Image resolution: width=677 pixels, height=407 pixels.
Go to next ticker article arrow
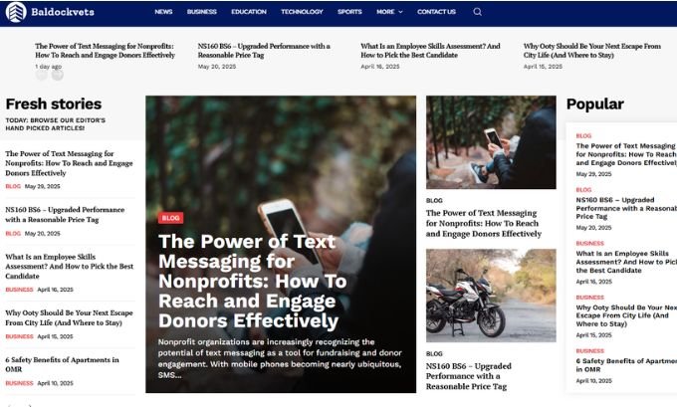click(x=58, y=75)
